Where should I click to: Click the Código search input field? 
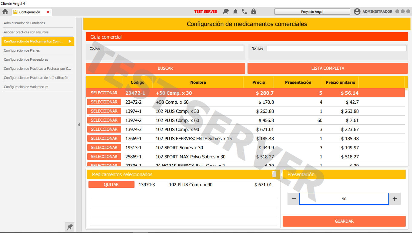pyautogui.click(x=174, y=48)
